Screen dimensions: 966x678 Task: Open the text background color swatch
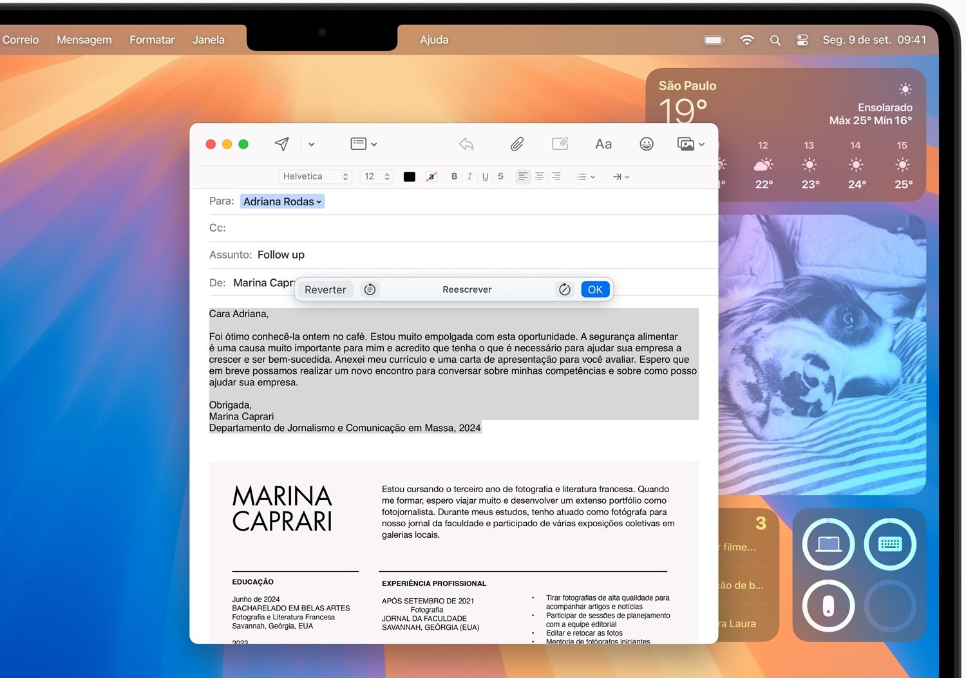click(x=431, y=177)
